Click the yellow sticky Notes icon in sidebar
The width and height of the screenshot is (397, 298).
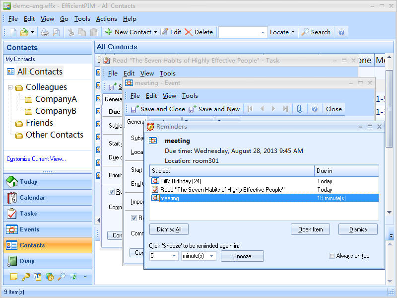13,277
